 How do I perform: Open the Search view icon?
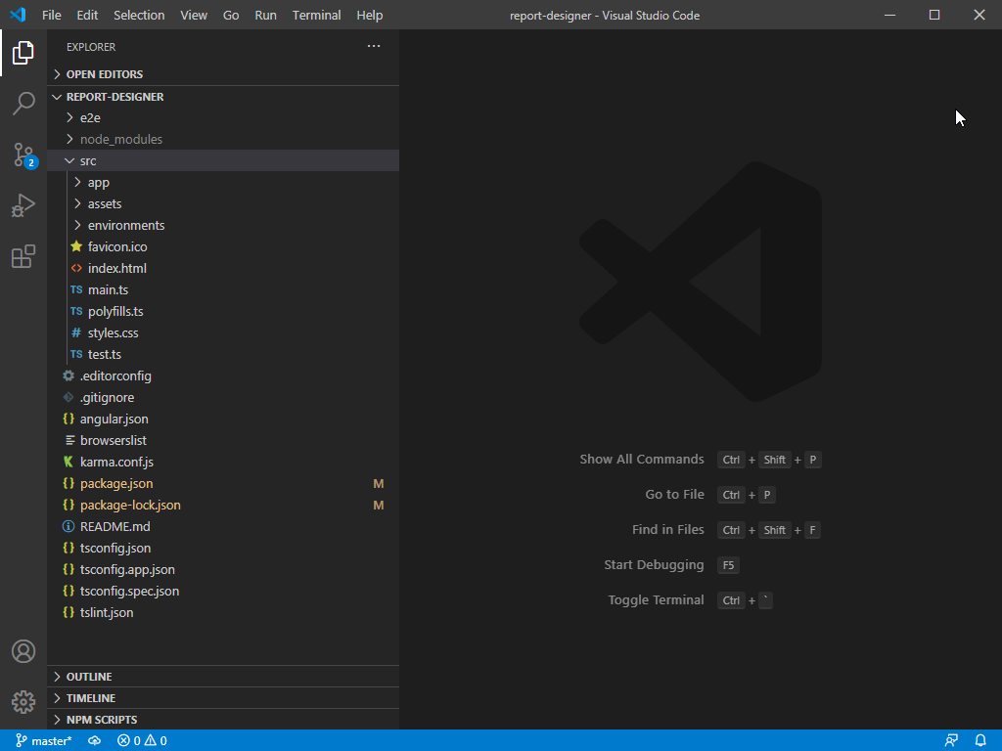(x=23, y=103)
